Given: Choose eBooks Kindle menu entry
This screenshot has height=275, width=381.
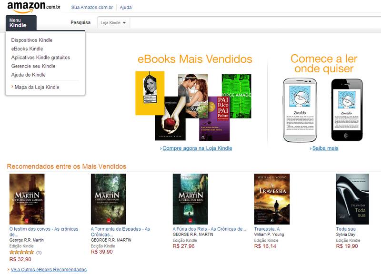Looking at the screenshot, I should [x=27, y=49].
